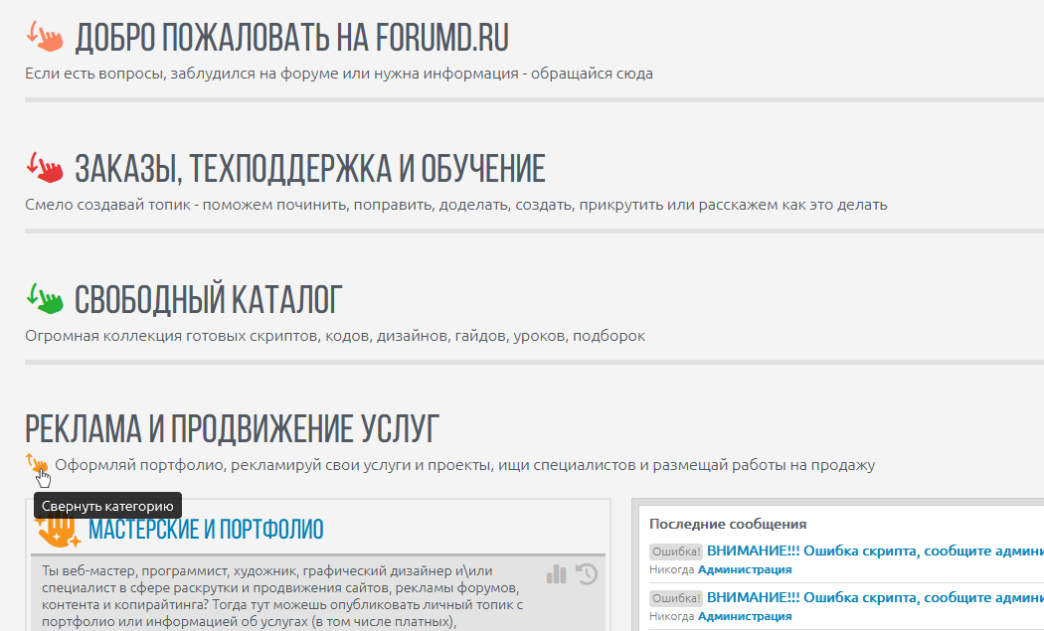Image resolution: width=1044 pixels, height=631 pixels.
Task: Click the description starting Смело создавай топик
Action: point(456,205)
